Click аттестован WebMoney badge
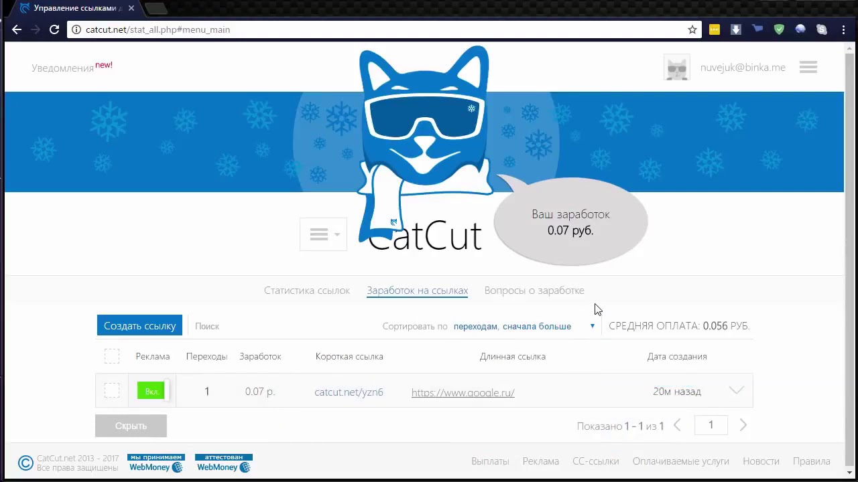858x482 pixels. tap(223, 463)
